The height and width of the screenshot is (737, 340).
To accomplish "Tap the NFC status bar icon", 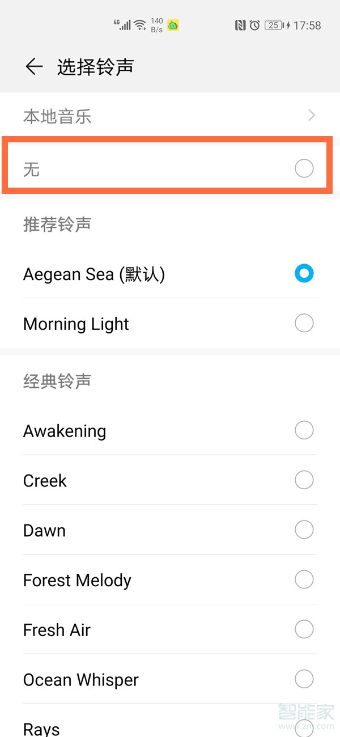I will [240, 25].
